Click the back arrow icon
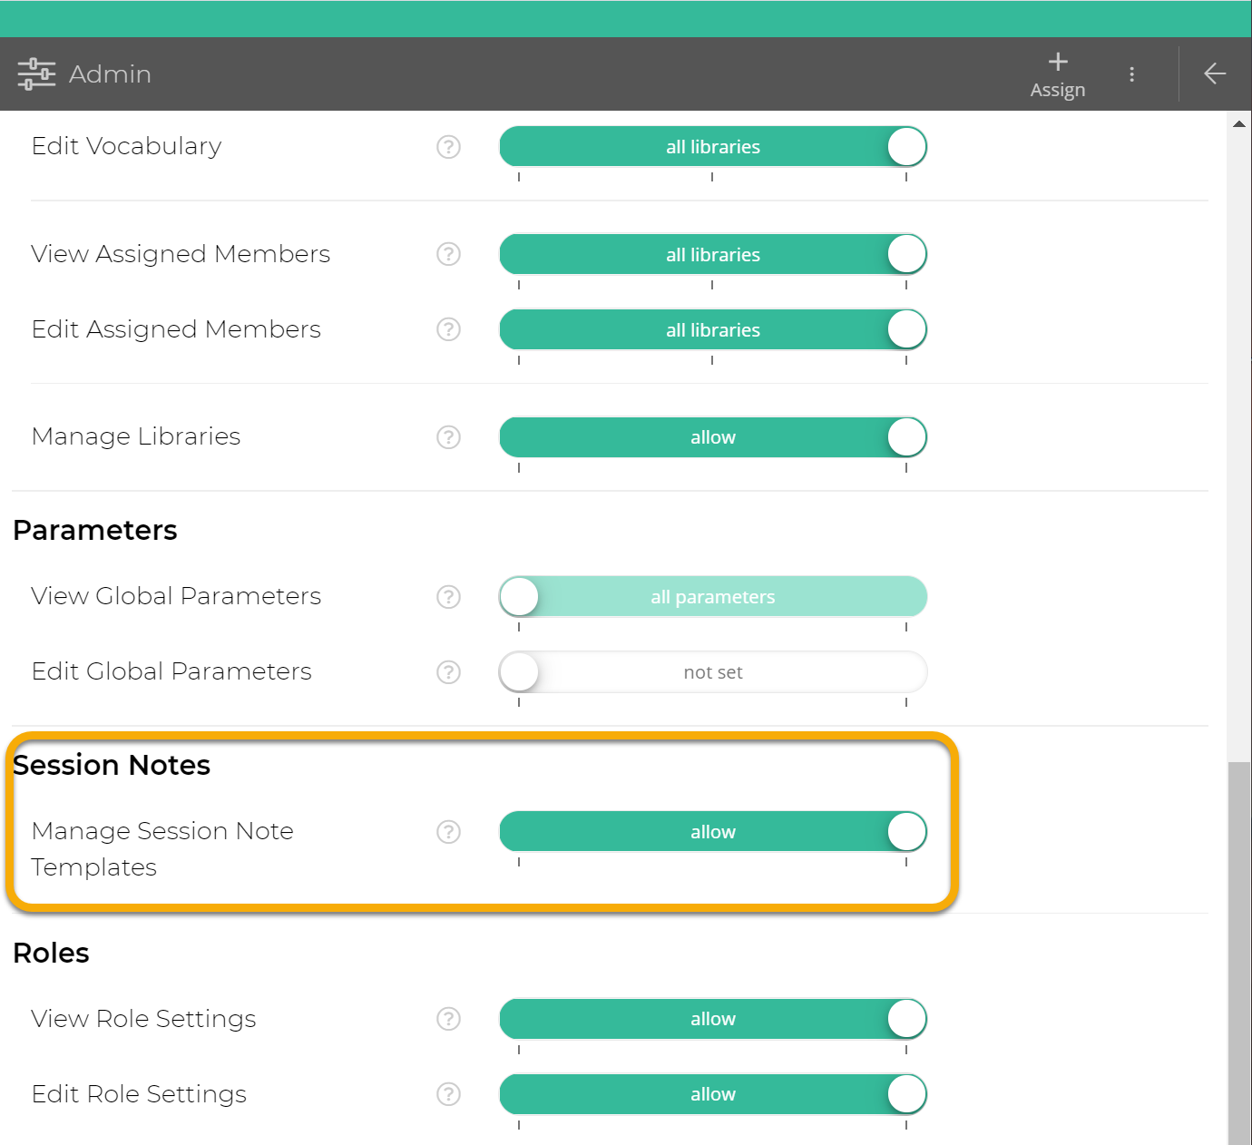 (1214, 74)
